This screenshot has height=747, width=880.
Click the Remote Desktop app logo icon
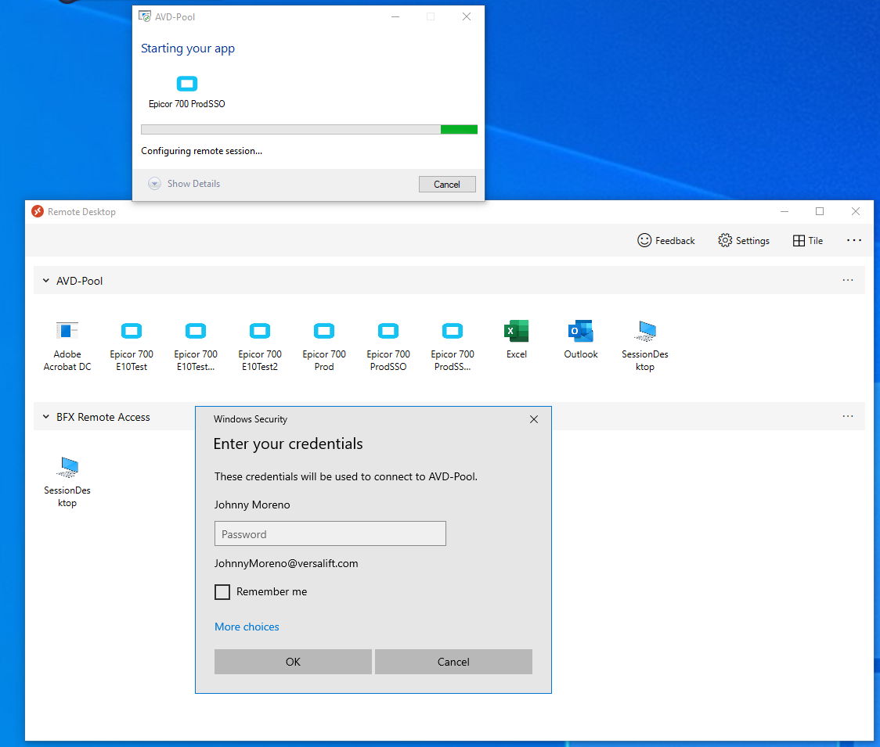(38, 211)
